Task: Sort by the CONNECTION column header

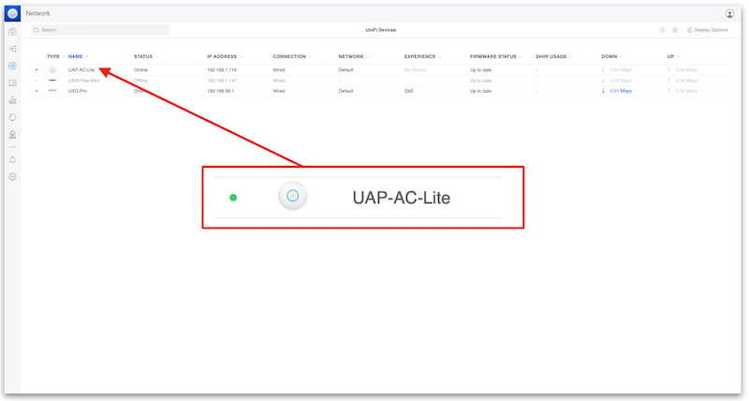Action: 292,56
